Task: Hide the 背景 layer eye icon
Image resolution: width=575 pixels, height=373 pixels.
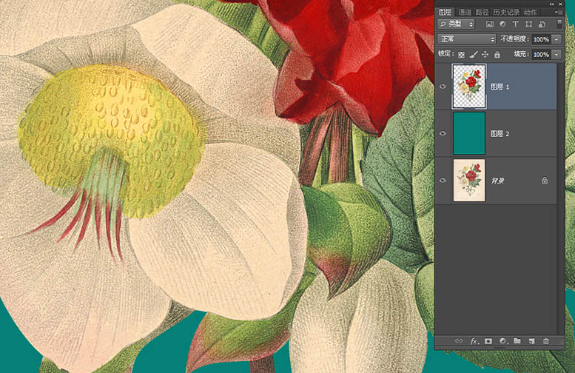Action: 443,181
